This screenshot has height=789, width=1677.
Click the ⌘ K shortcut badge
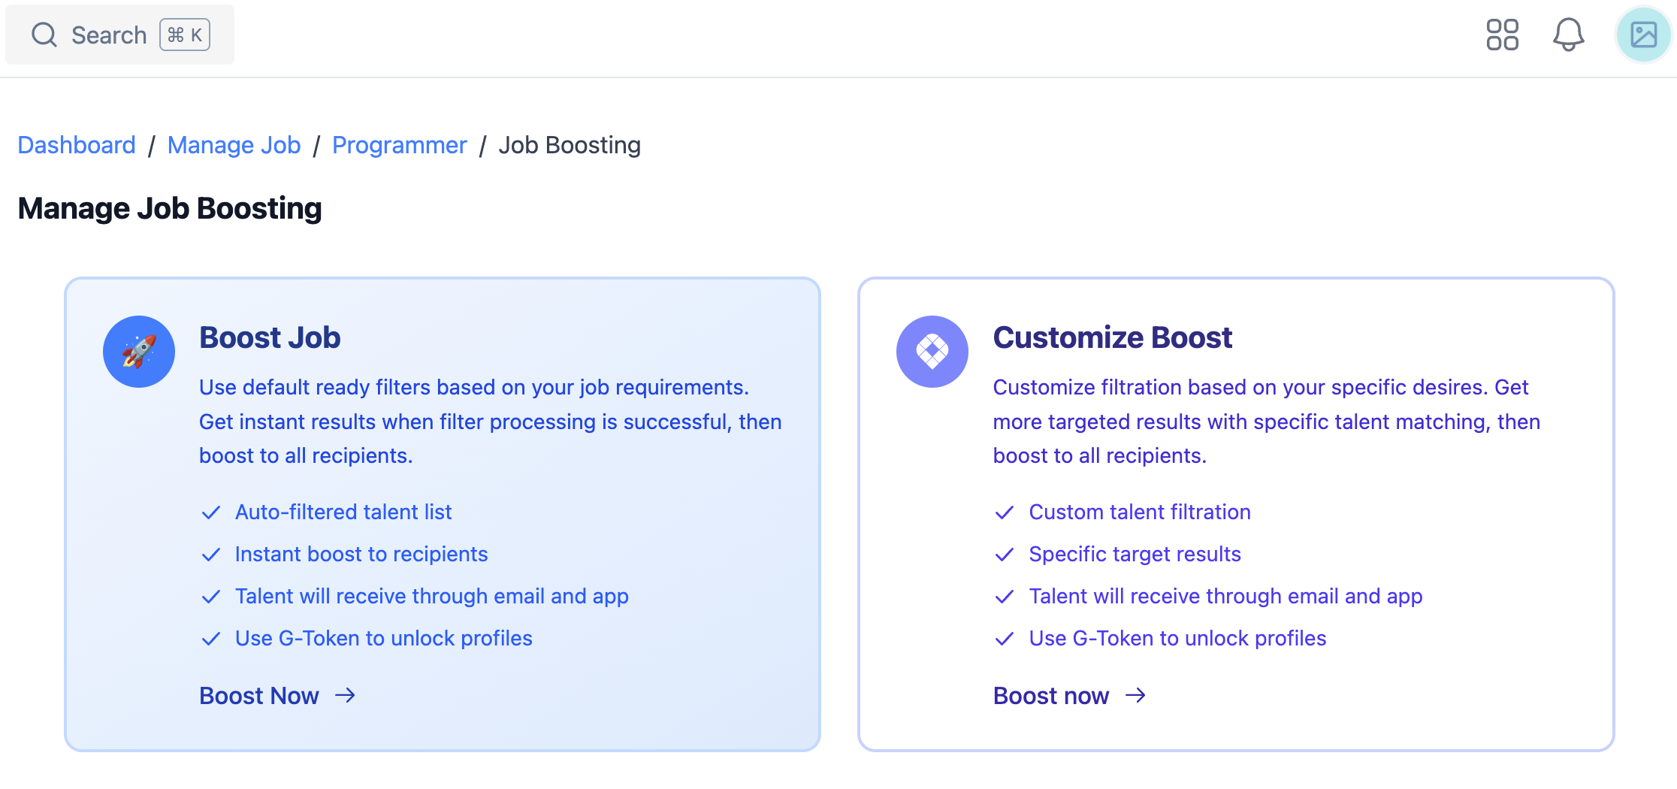point(185,35)
